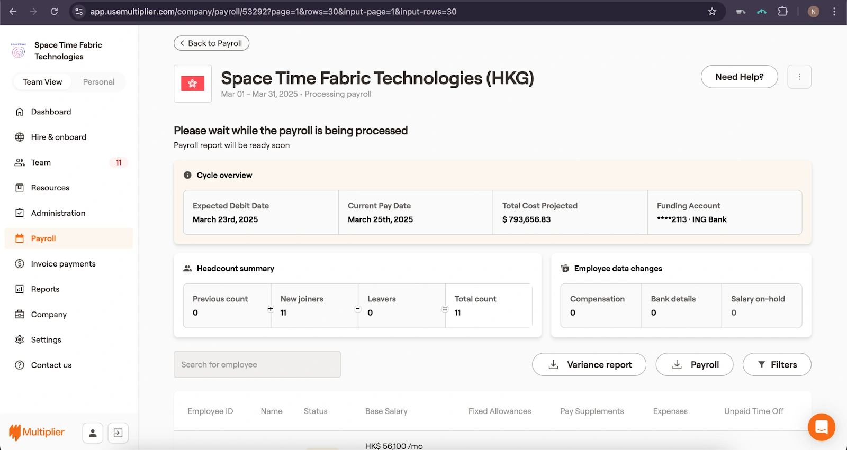Click the Expenses column header
847x450 pixels.
(x=670, y=411)
